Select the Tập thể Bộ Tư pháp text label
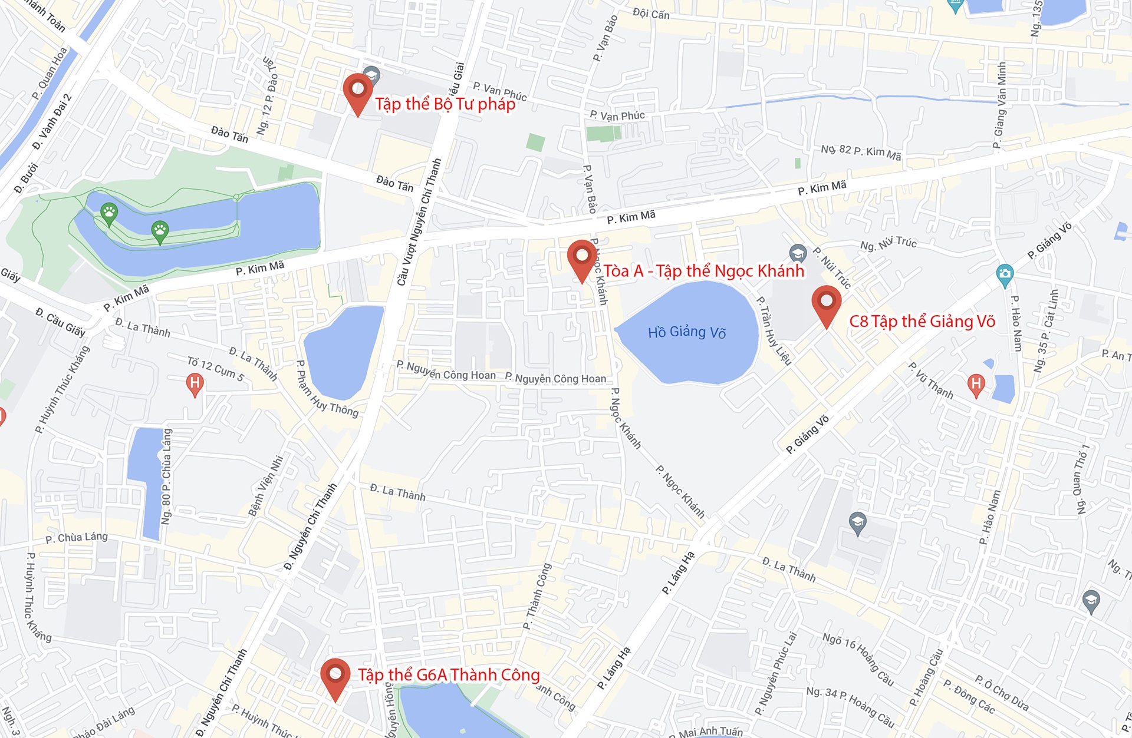The width and height of the screenshot is (1132, 738). 445,104
